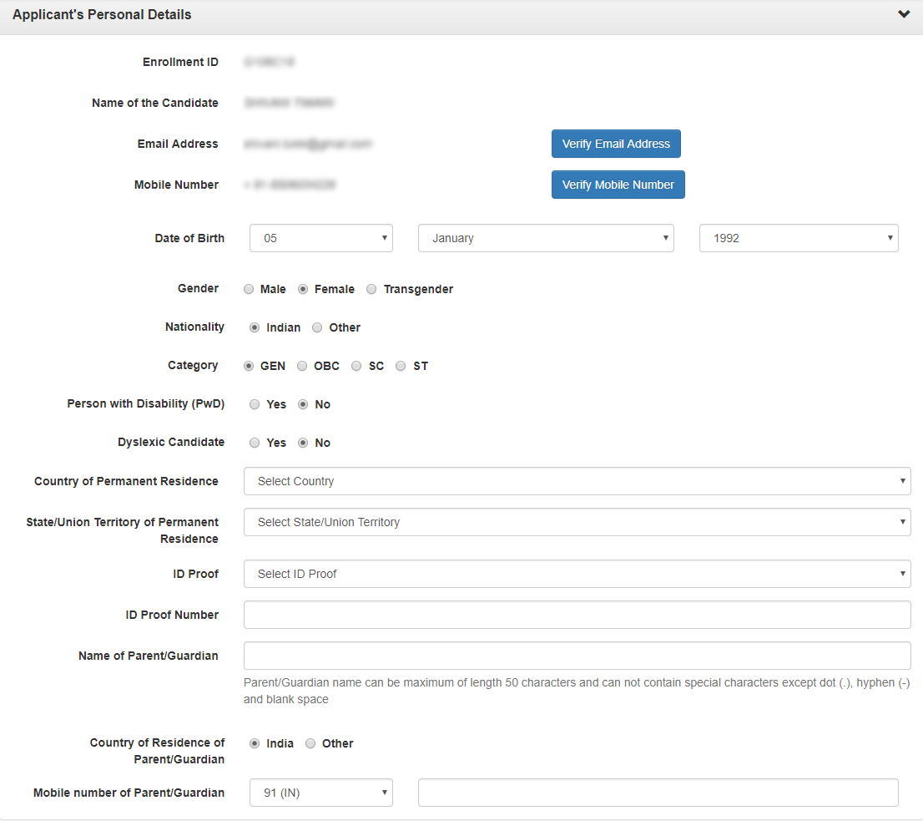Expand the Select State/Union Territory dropdown
Screen dimensions: 923x826
(x=577, y=522)
